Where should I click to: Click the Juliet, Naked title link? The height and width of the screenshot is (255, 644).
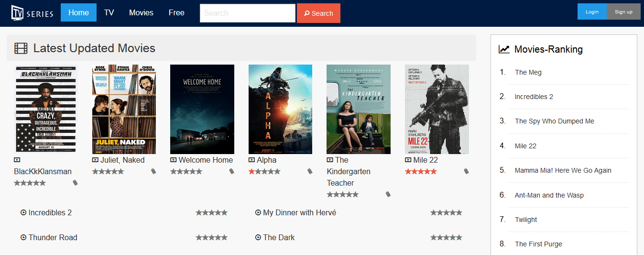point(122,160)
